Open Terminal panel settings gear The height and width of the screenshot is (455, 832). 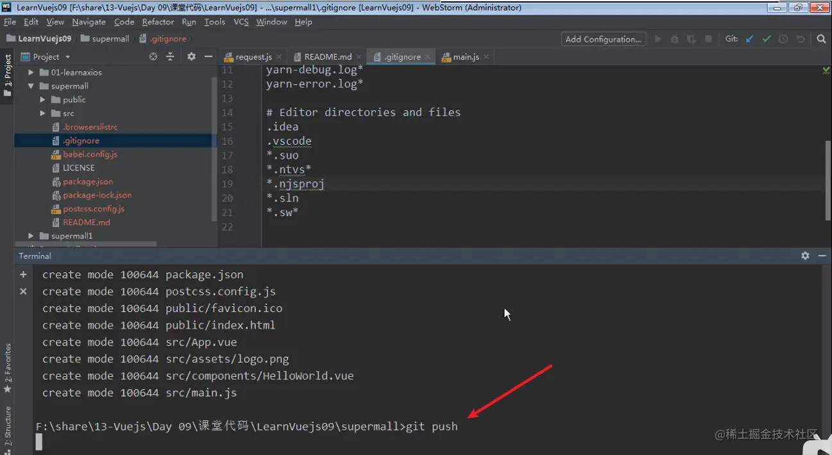pos(805,256)
